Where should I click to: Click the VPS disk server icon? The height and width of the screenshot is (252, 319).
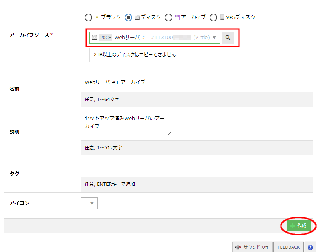coord(222,17)
